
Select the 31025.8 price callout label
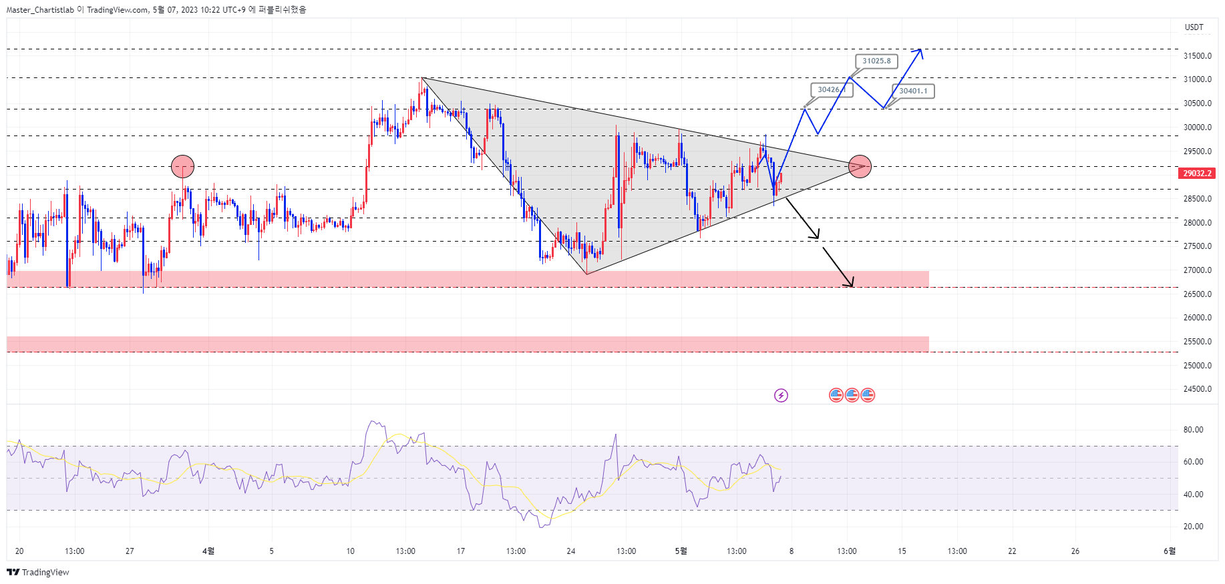point(876,61)
